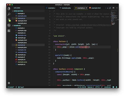
Task: Open the Search view in activity bar
Action: pyautogui.click(x=9, y=14)
